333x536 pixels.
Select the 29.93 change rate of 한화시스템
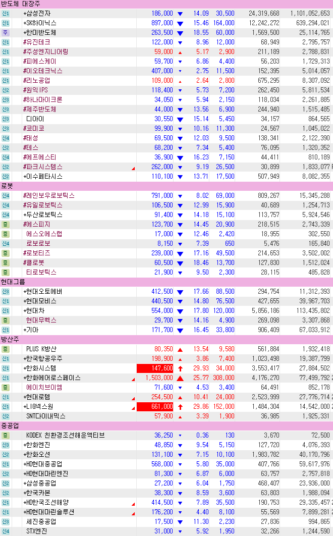pos(201,368)
